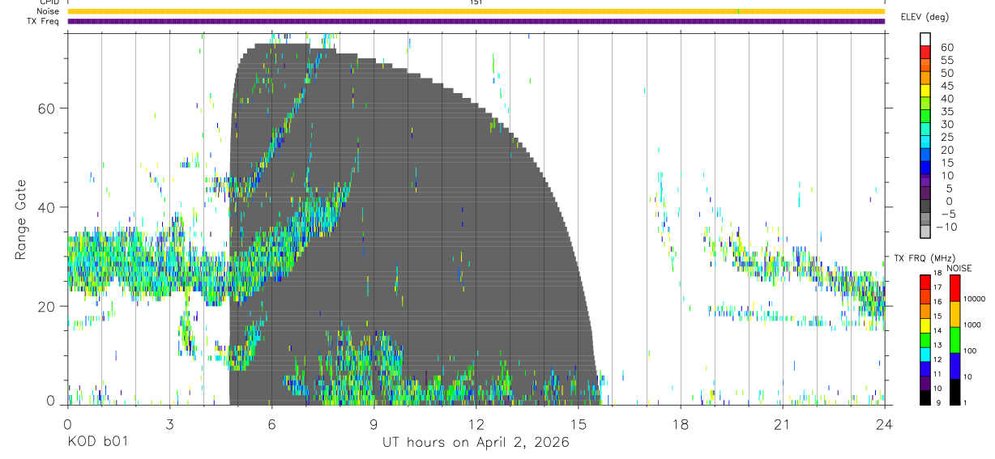Click the red segment of the NOISE color bar
The image size is (995, 459).
click(x=954, y=288)
